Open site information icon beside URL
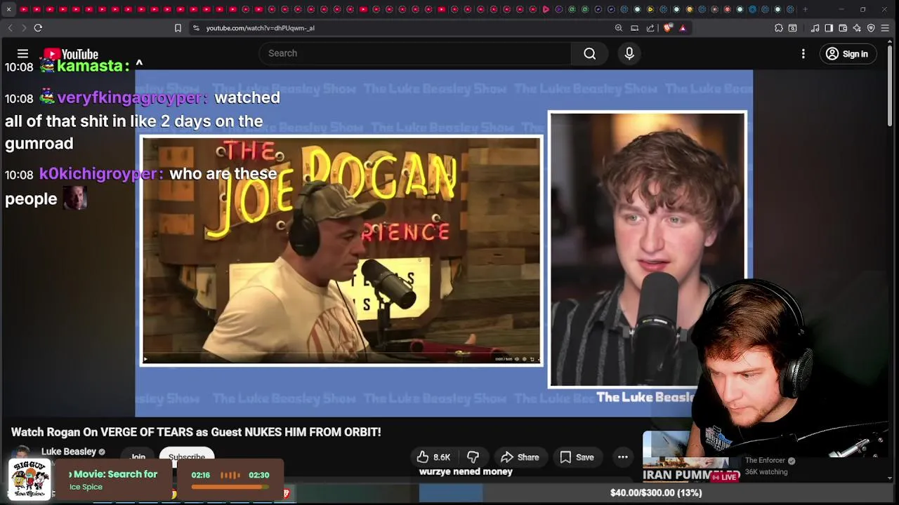The image size is (899, 505). (196, 28)
